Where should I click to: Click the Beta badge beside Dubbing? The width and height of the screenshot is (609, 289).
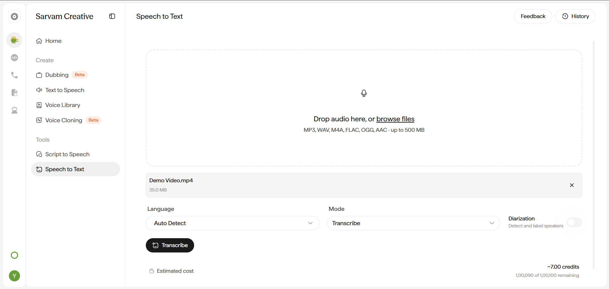click(79, 75)
